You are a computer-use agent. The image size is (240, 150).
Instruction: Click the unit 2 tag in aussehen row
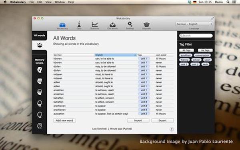click(x=144, y=114)
